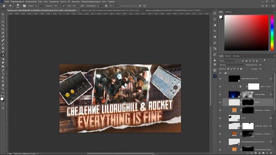Toggle layer filtering switch on or off
The width and height of the screenshot is (276, 155).
264,60
